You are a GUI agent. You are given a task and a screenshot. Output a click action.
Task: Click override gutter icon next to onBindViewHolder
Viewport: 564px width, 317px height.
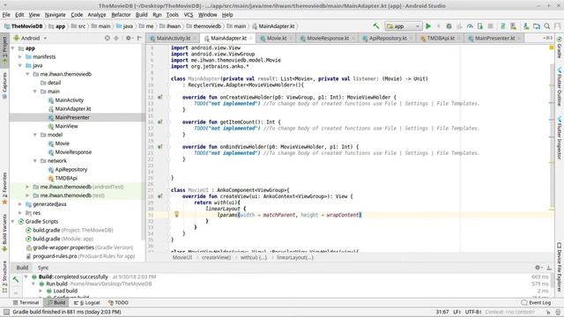160,147
